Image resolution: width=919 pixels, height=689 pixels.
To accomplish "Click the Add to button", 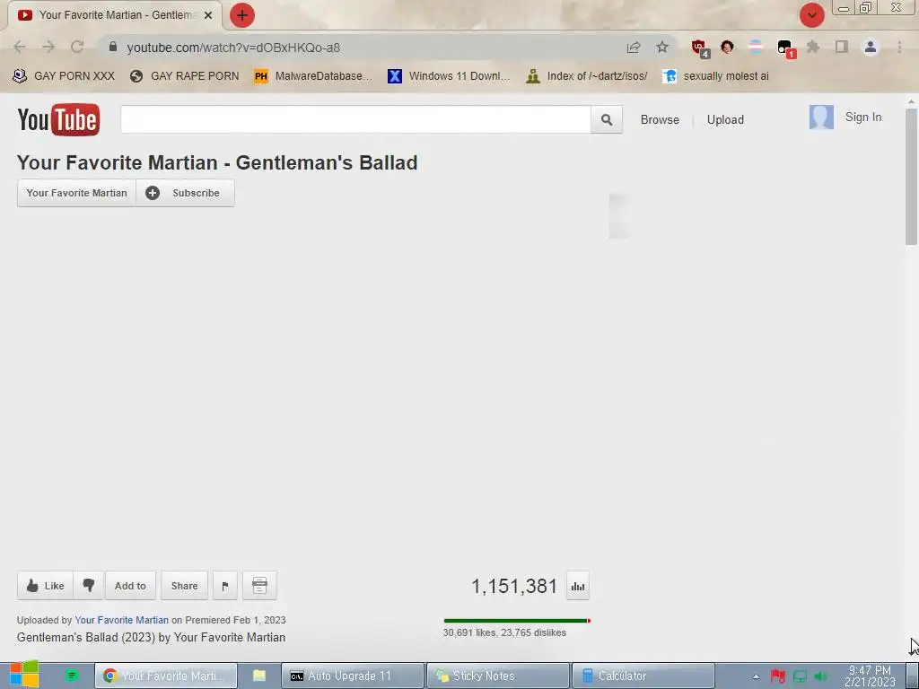I will pos(130,585).
